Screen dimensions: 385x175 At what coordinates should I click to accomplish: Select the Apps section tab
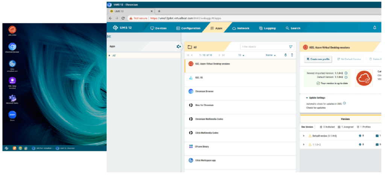(216, 28)
